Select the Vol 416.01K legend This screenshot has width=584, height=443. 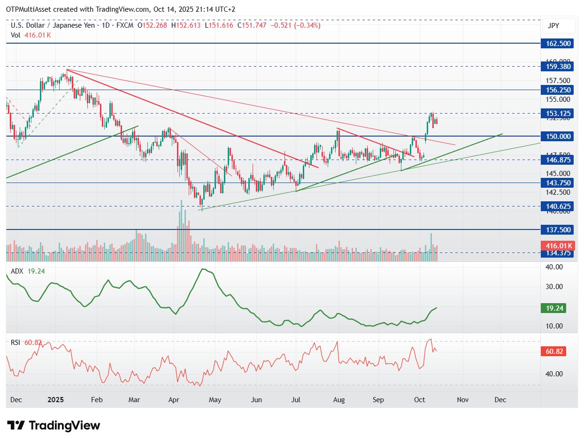[31, 35]
